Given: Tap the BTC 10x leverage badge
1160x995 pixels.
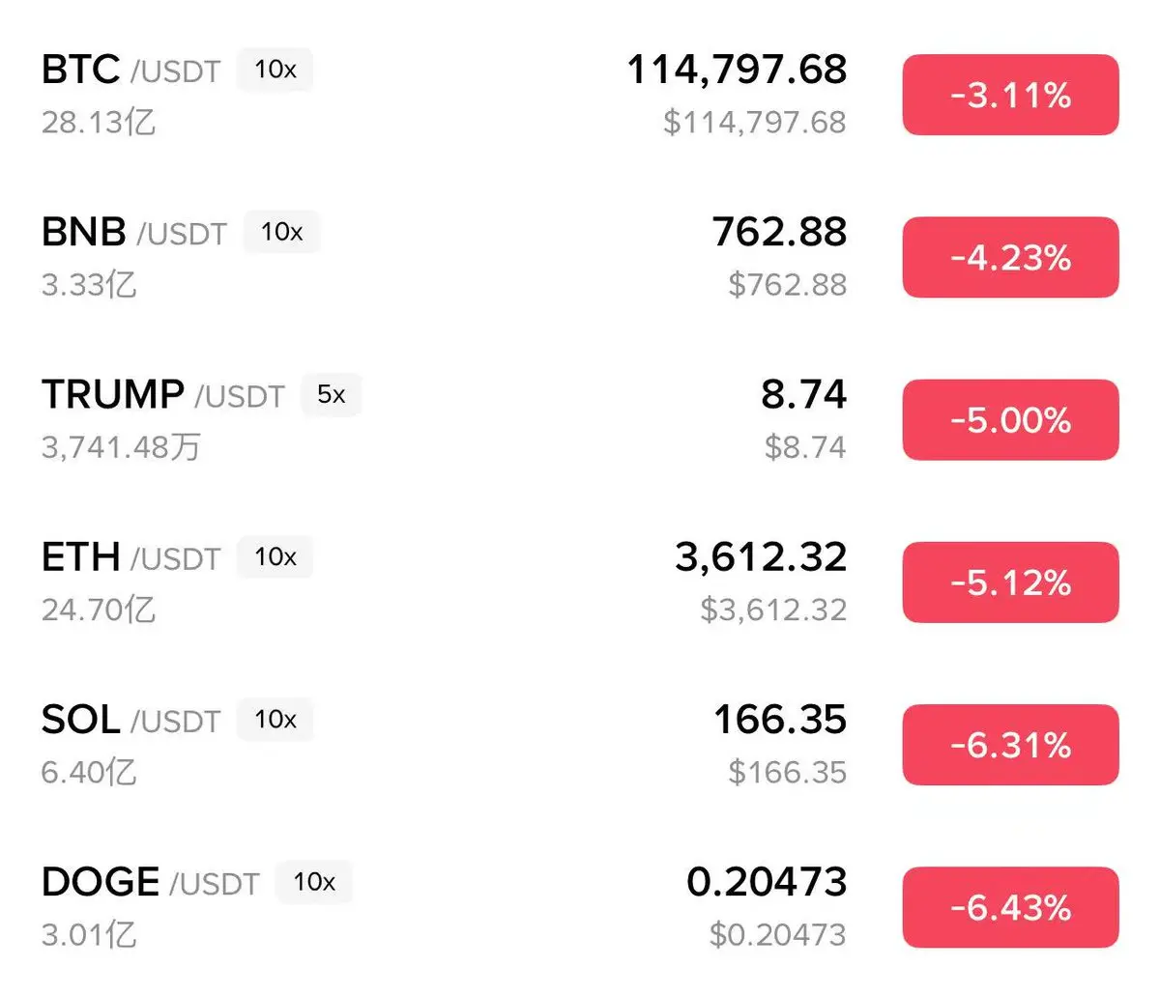Looking at the screenshot, I should click(x=275, y=70).
